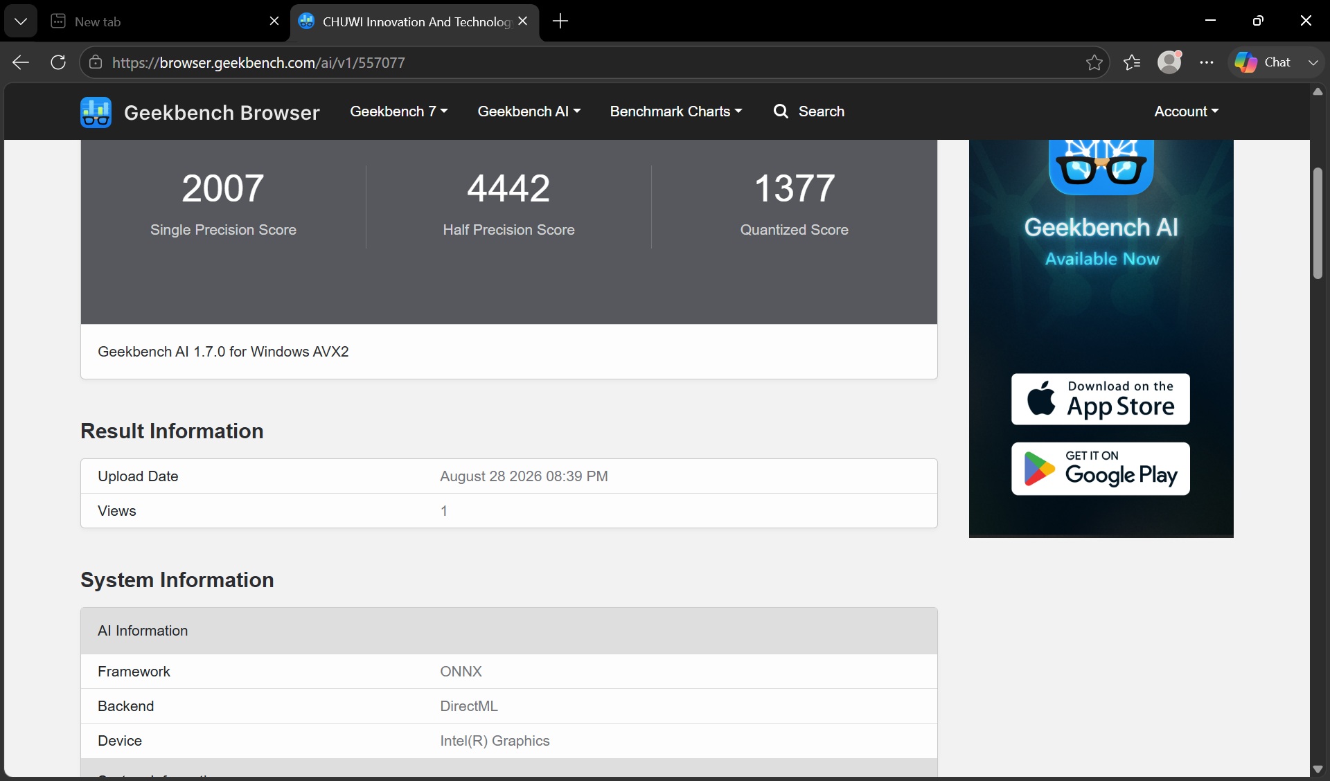
Task: Click the page vertical scrollbar thumb
Action: [1318, 223]
